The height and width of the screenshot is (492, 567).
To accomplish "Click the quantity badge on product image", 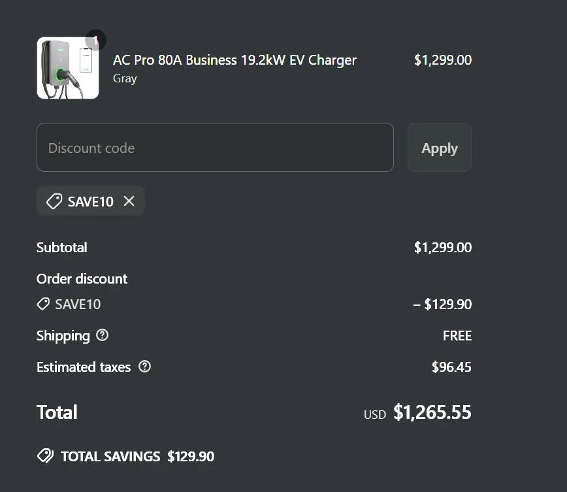I will point(95,41).
